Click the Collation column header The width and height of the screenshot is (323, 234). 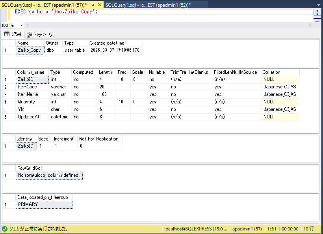(272, 72)
